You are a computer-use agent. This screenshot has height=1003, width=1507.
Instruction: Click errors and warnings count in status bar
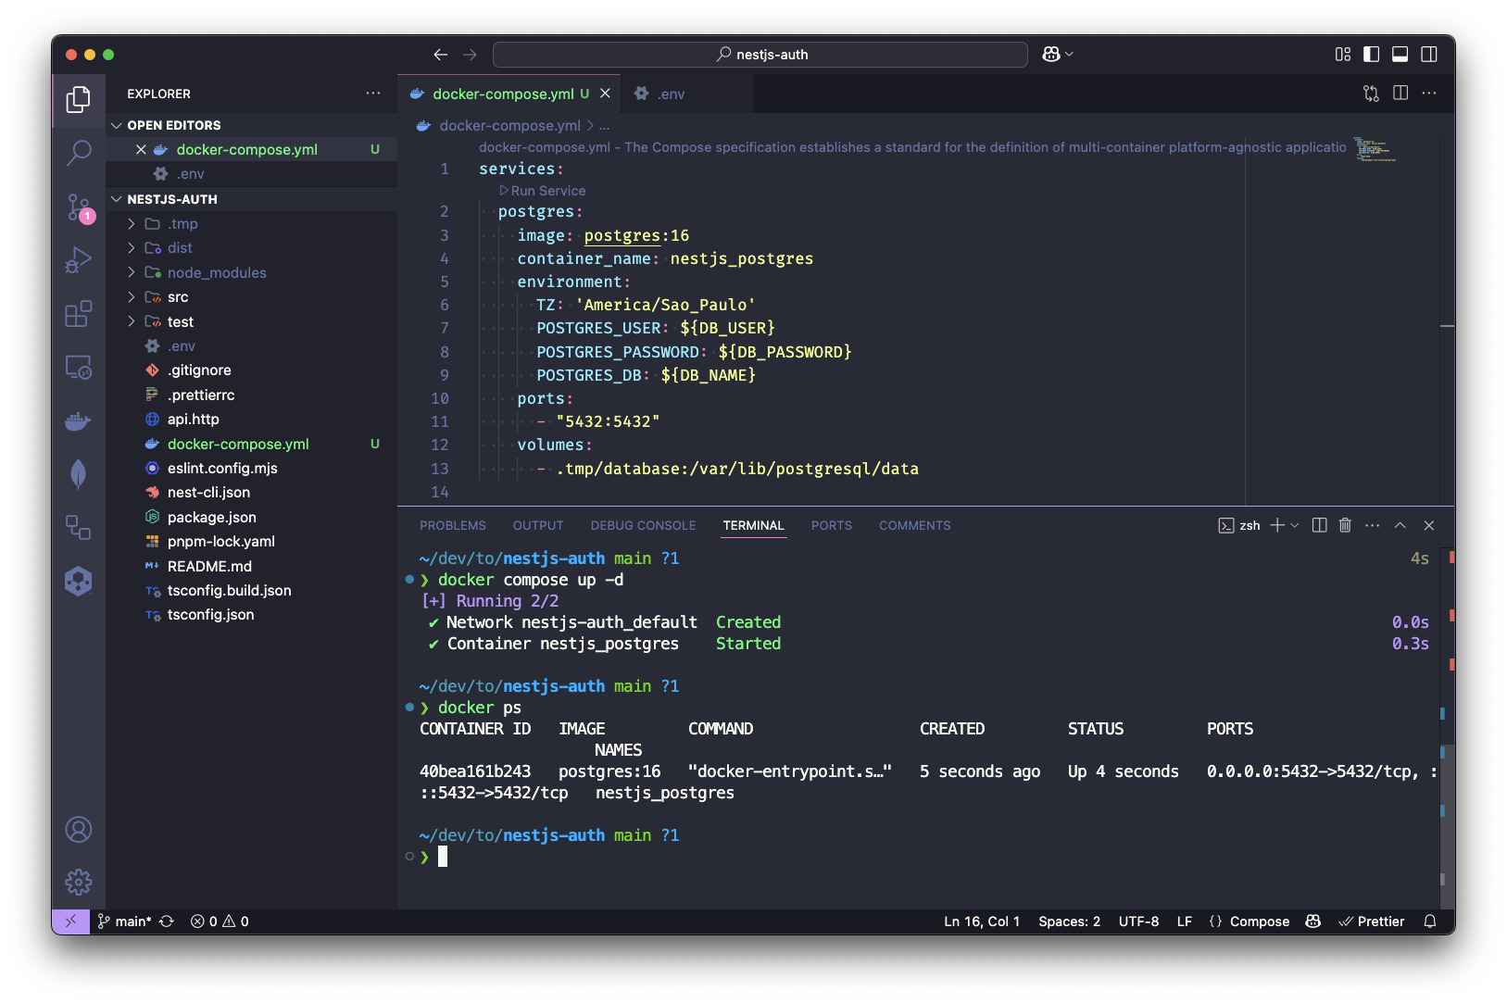[220, 922]
